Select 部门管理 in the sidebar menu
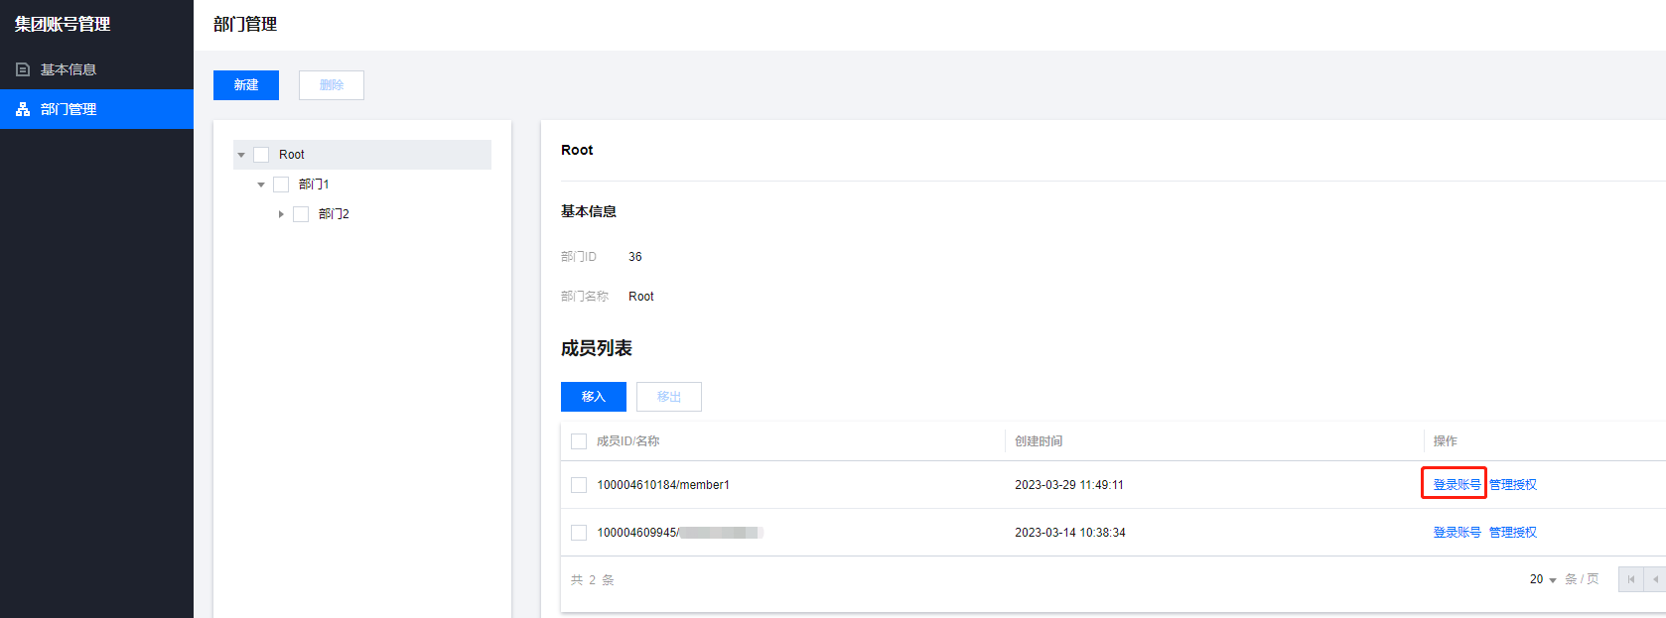This screenshot has height=618, width=1666. pyautogui.click(x=68, y=109)
